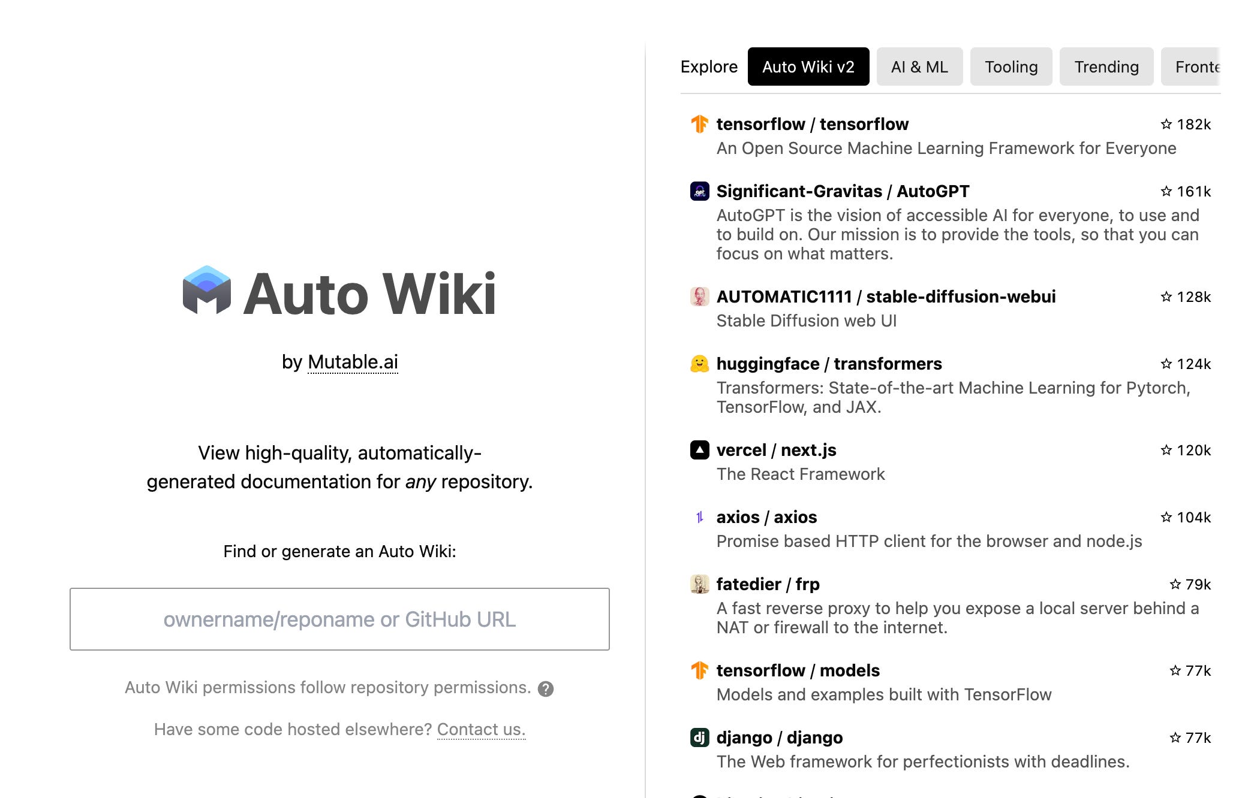1245x798 pixels.
Task: Click the AutoGPT repository avatar icon
Action: (x=699, y=191)
